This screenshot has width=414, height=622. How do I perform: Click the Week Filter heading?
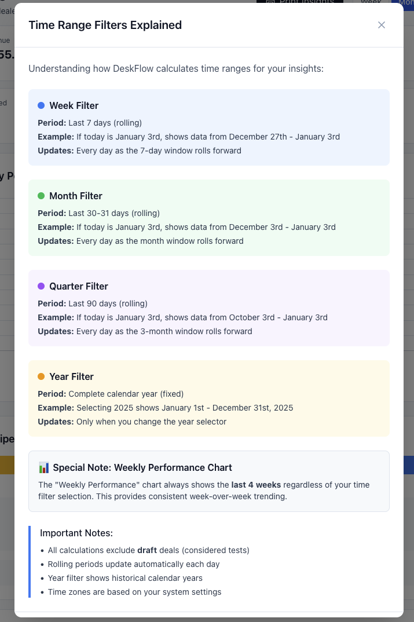pyautogui.click(x=74, y=105)
